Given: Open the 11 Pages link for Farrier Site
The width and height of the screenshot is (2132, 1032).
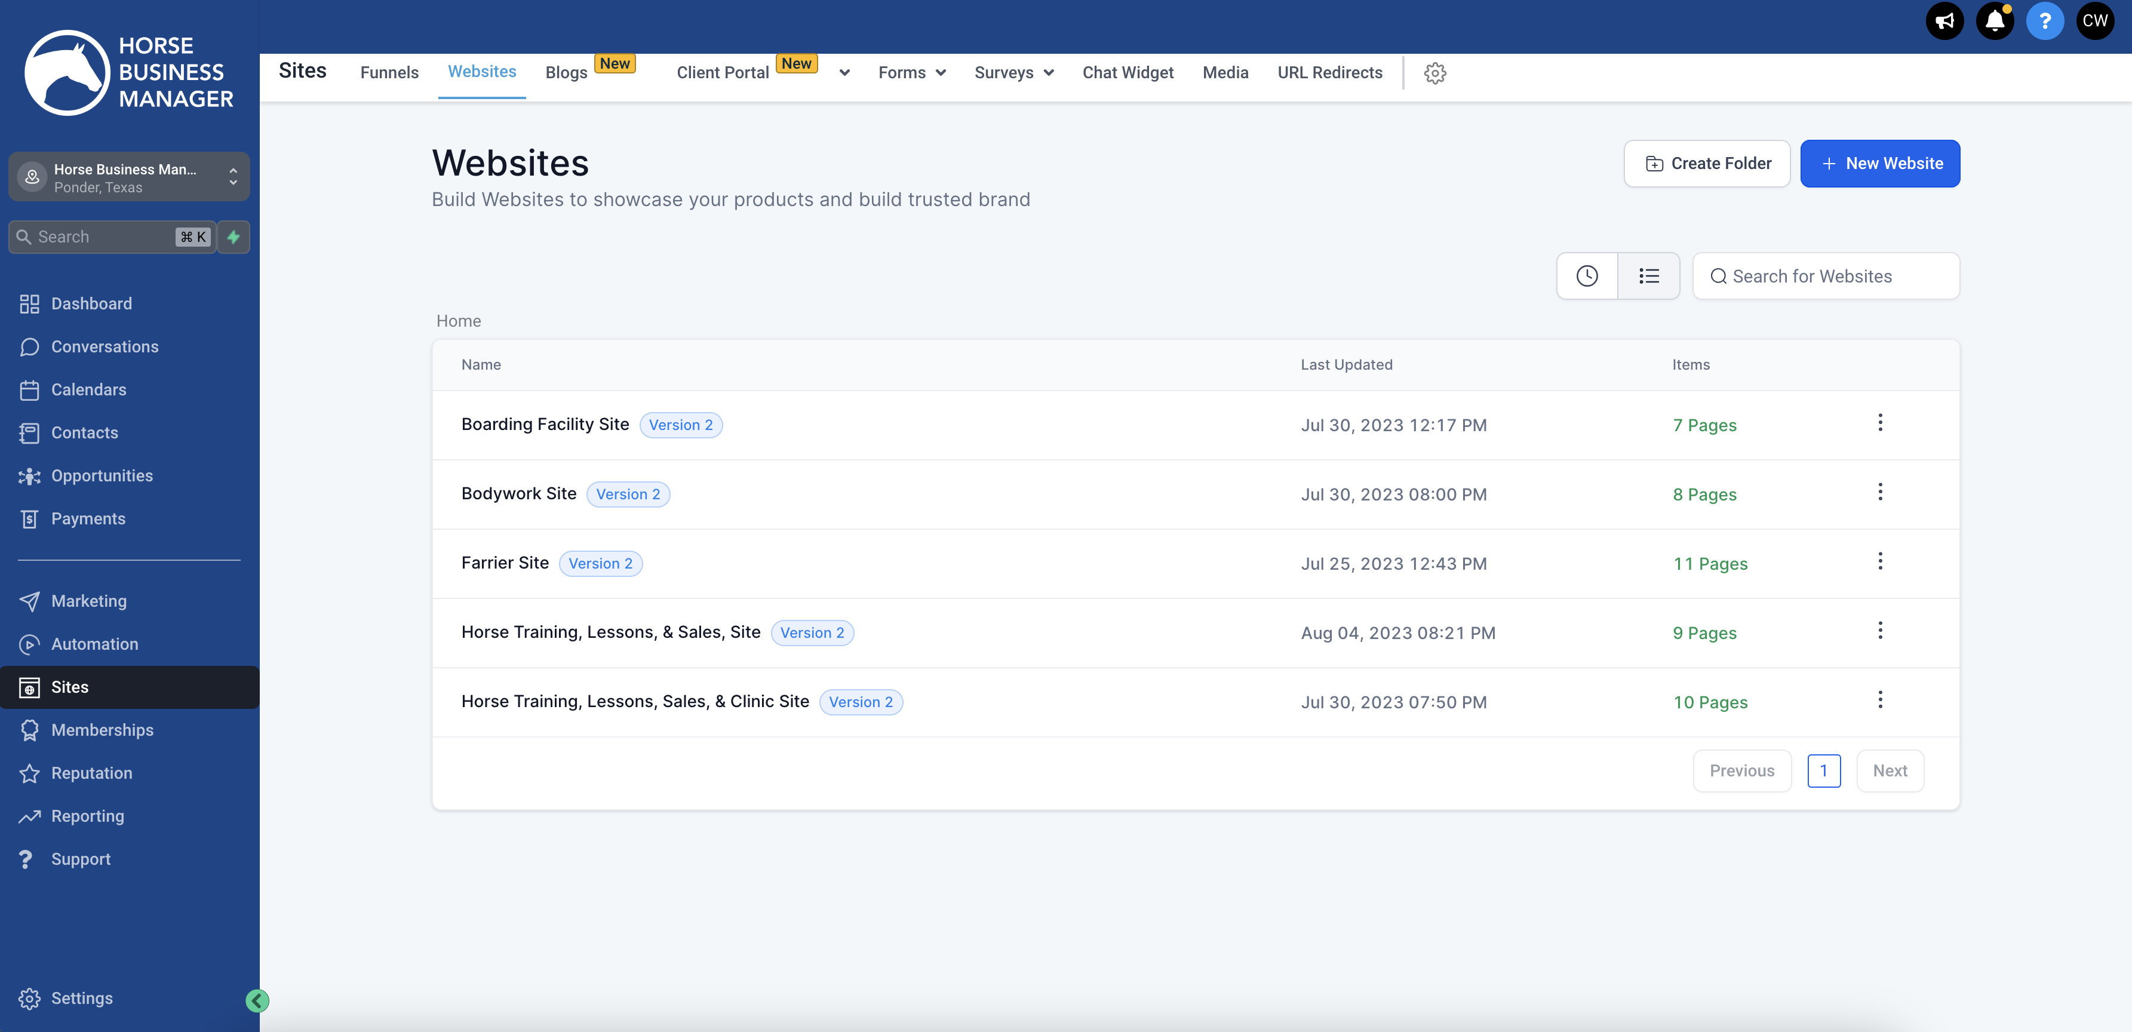Looking at the screenshot, I should (x=1710, y=564).
